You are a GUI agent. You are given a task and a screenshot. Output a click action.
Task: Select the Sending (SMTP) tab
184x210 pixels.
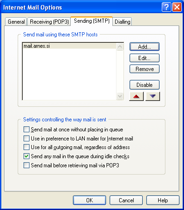[92, 21]
